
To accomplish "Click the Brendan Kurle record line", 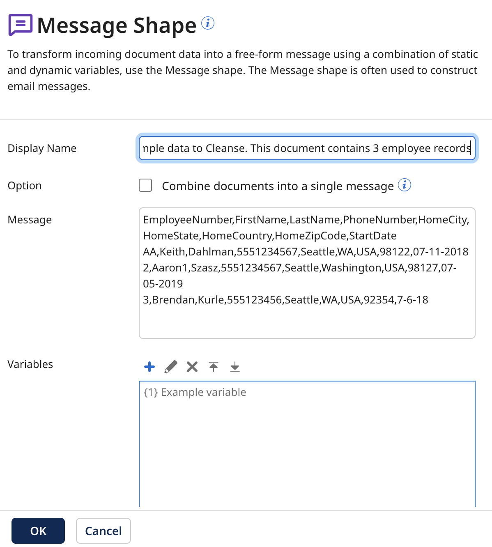I will coord(285,300).
